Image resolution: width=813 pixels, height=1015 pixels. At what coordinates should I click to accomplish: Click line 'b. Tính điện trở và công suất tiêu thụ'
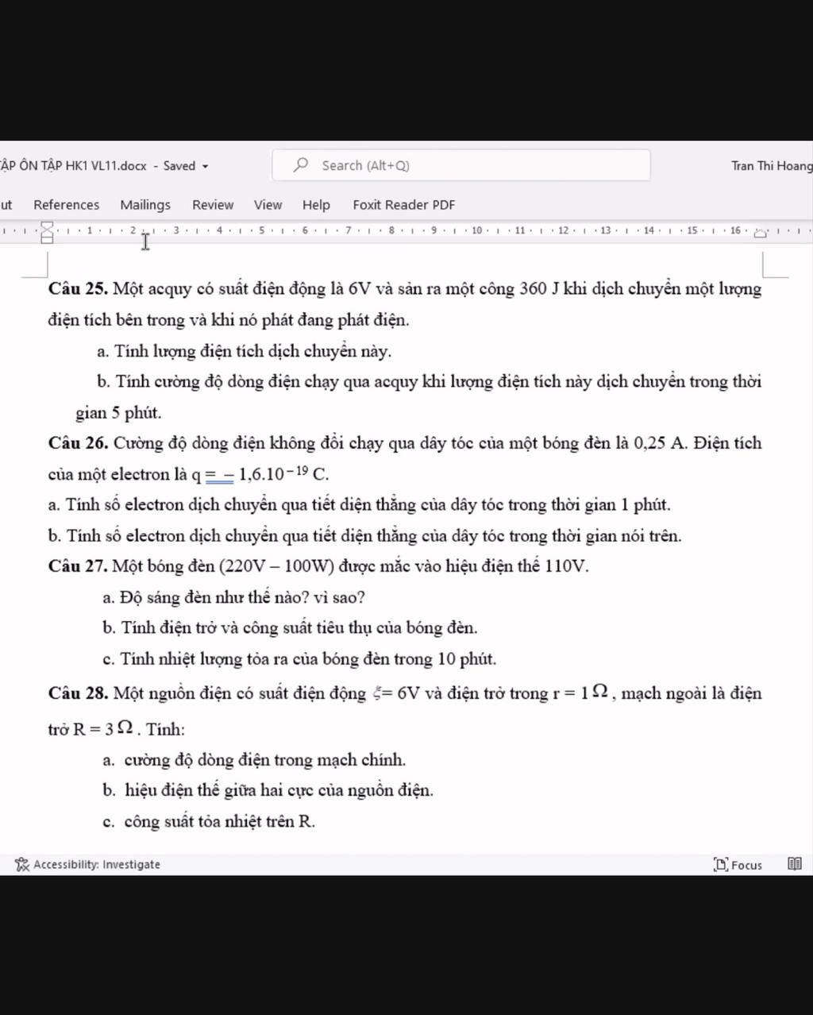pyautogui.click(x=290, y=627)
